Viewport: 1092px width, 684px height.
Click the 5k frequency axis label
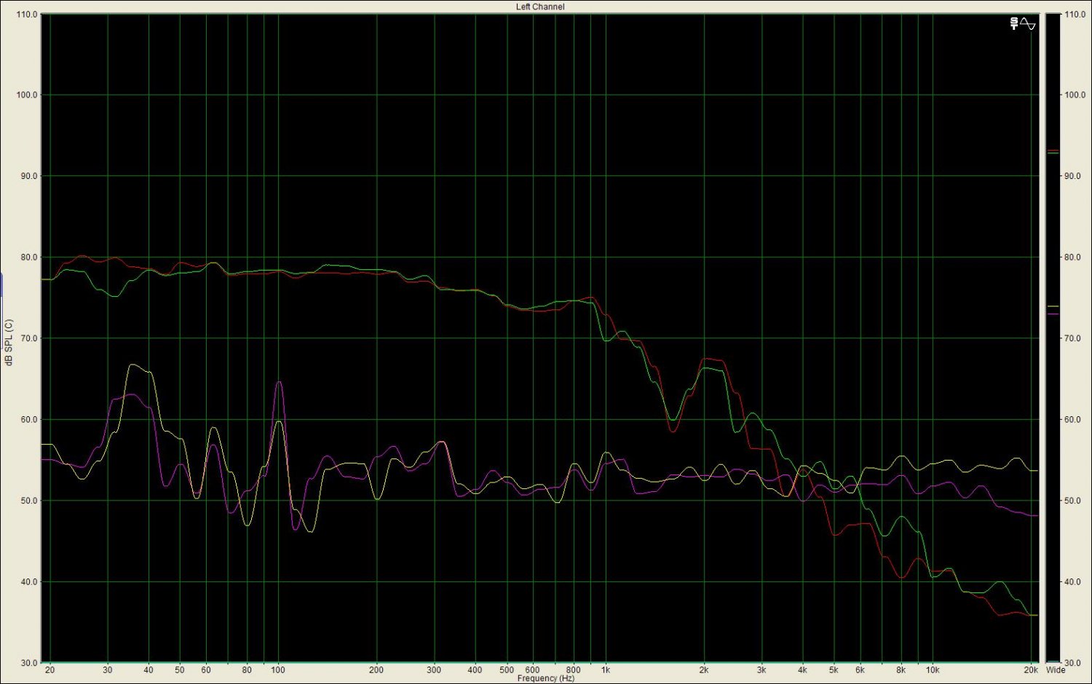coord(834,669)
